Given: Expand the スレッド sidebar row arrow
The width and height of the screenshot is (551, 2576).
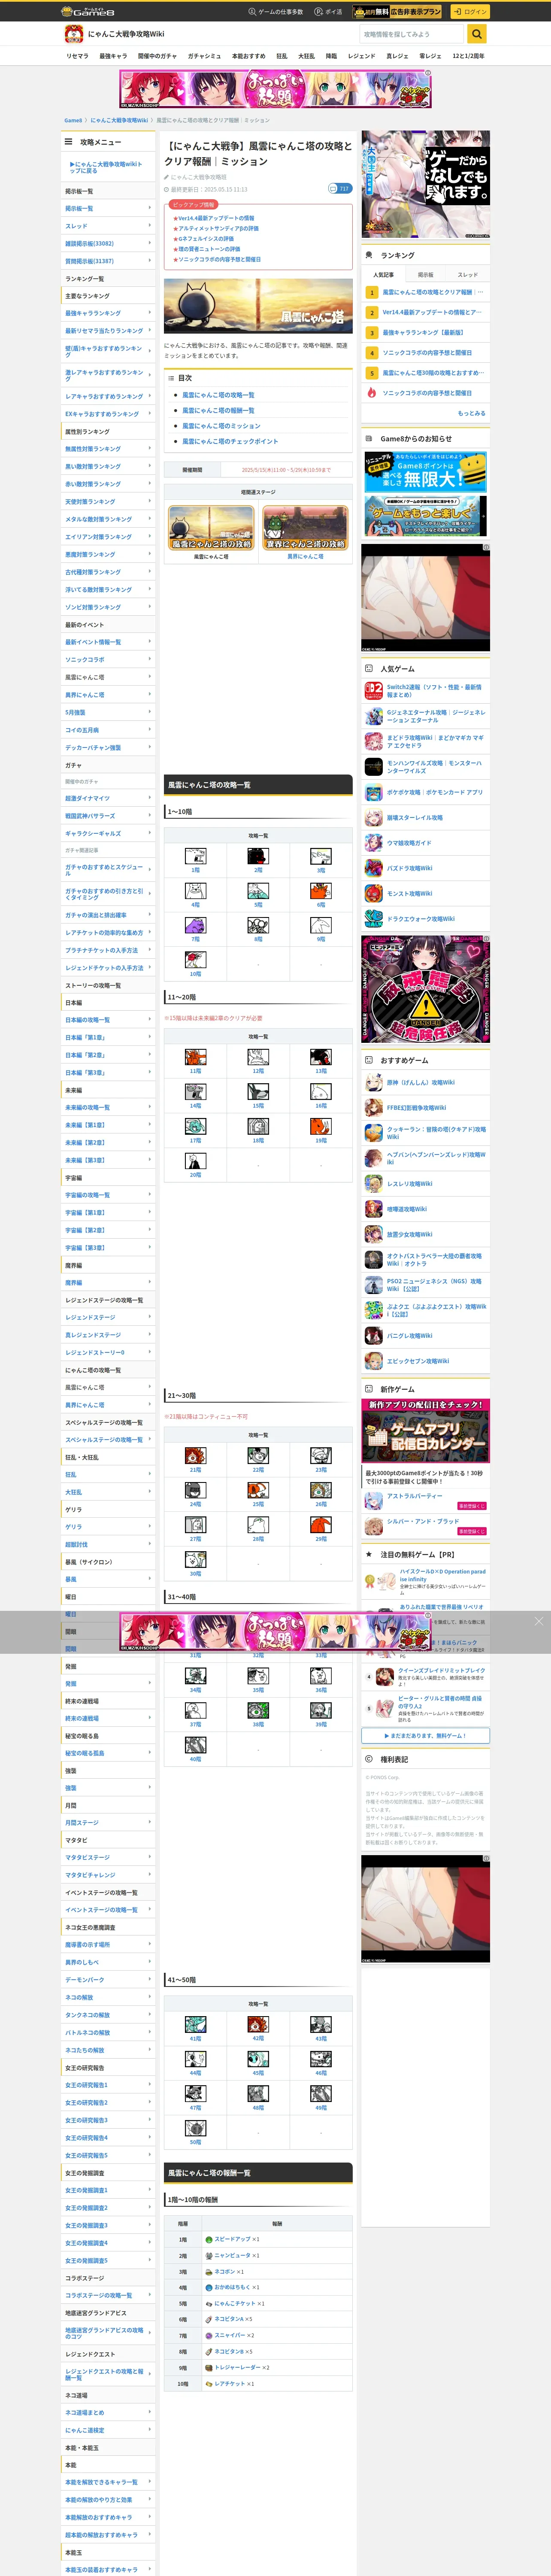Looking at the screenshot, I should (150, 226).
